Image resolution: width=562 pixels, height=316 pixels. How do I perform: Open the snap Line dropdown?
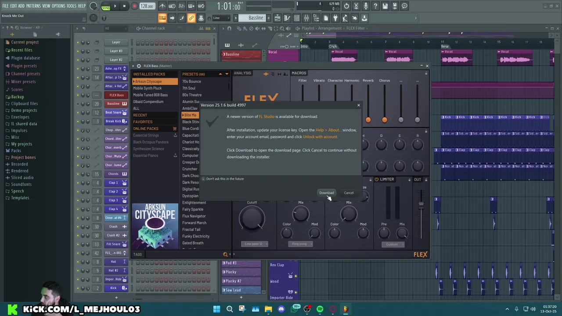click(222, 18)
